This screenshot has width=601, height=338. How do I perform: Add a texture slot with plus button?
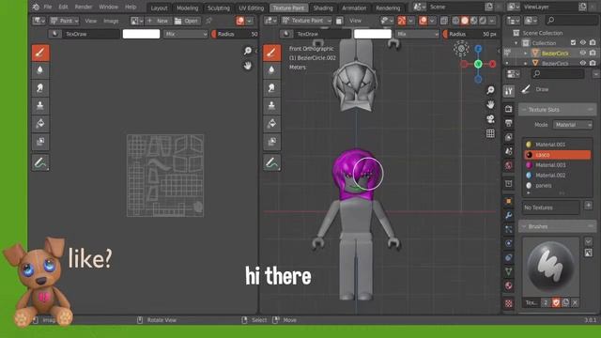point(589,206)
